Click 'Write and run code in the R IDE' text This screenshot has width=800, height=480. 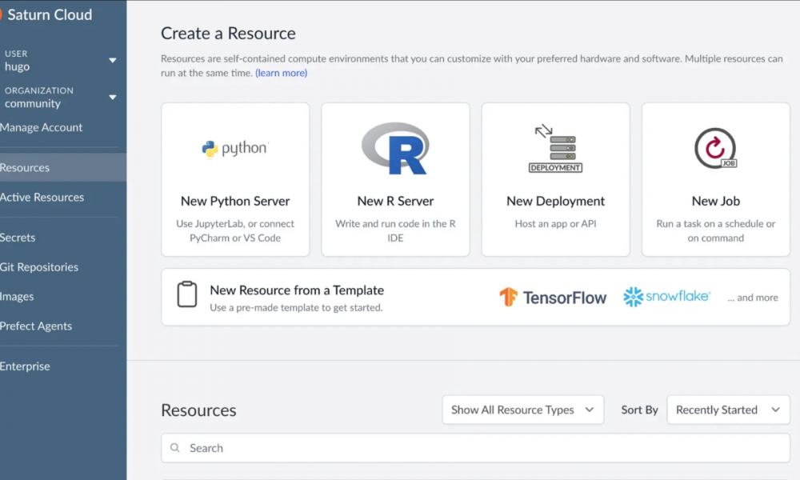395,230
